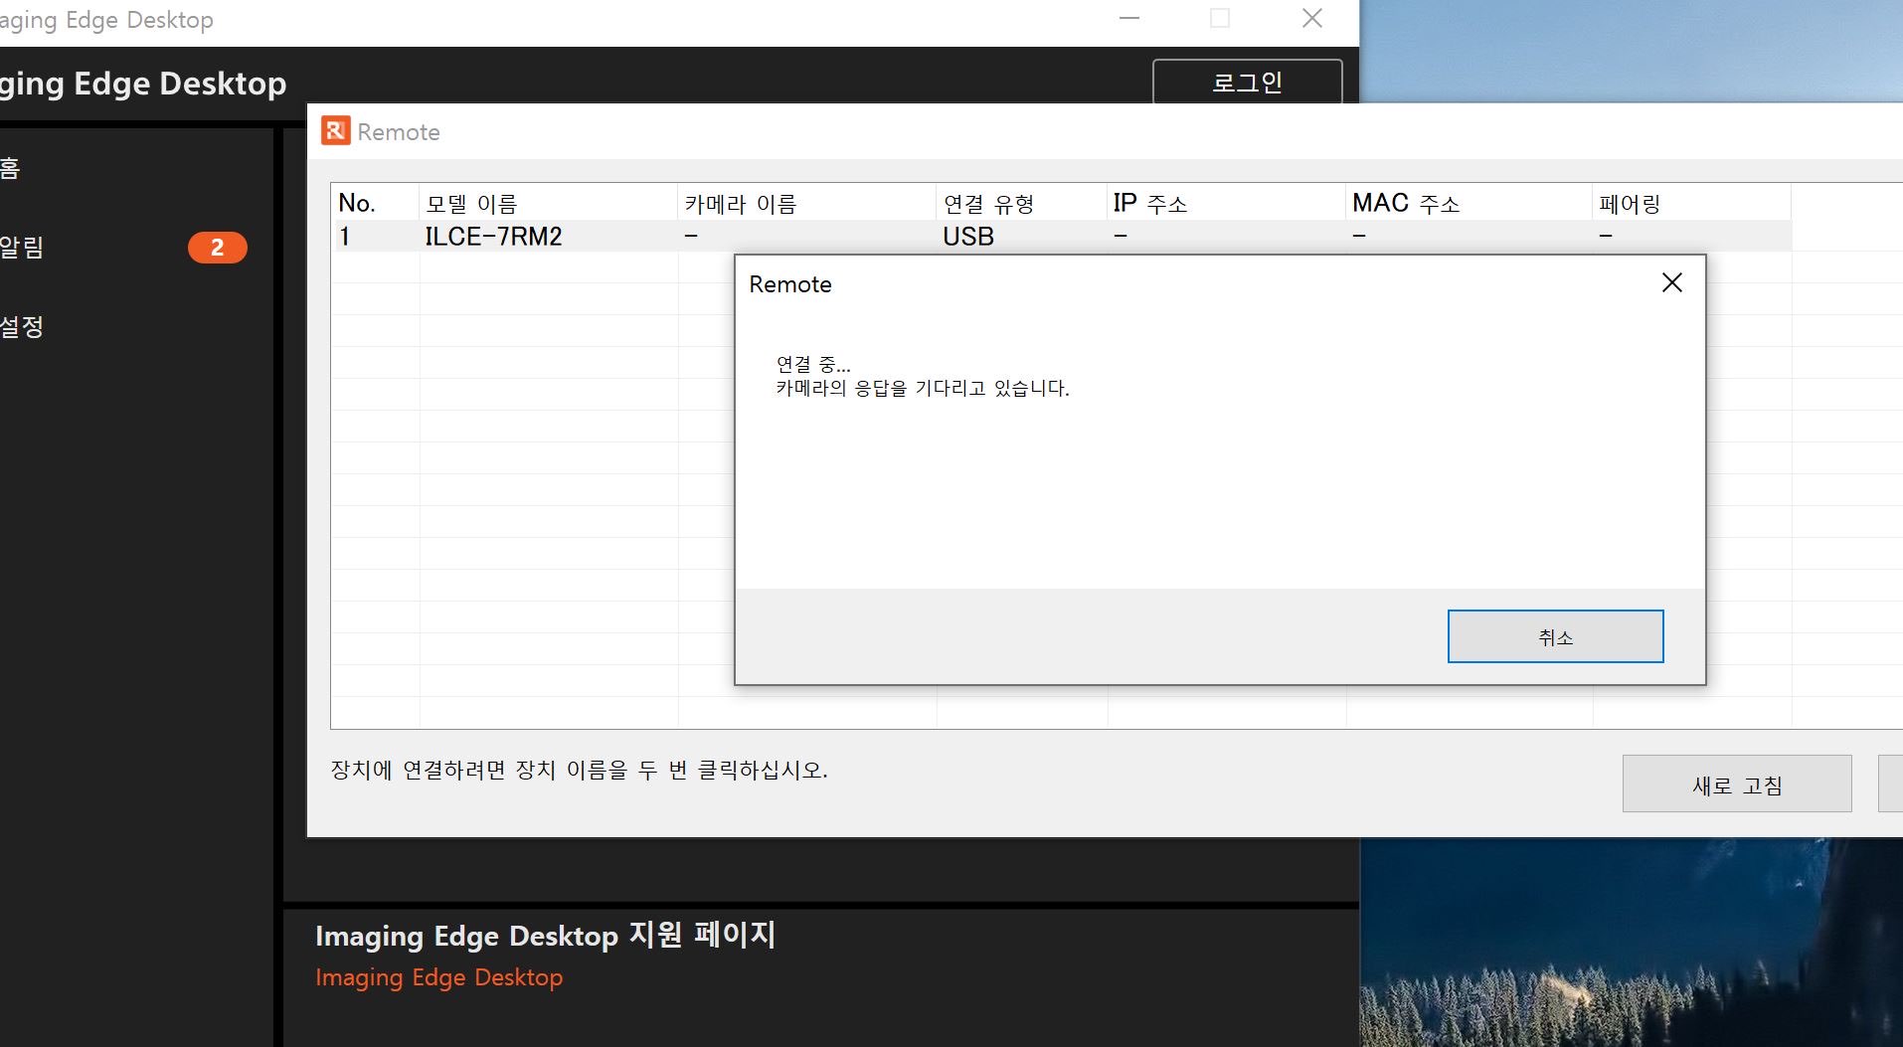Open the 설정 settings menu item
The image size is (1903, 1047).
22,326
